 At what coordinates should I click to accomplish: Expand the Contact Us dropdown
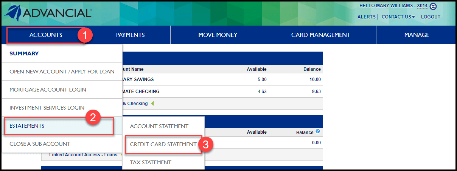click(x=398, y=17)
